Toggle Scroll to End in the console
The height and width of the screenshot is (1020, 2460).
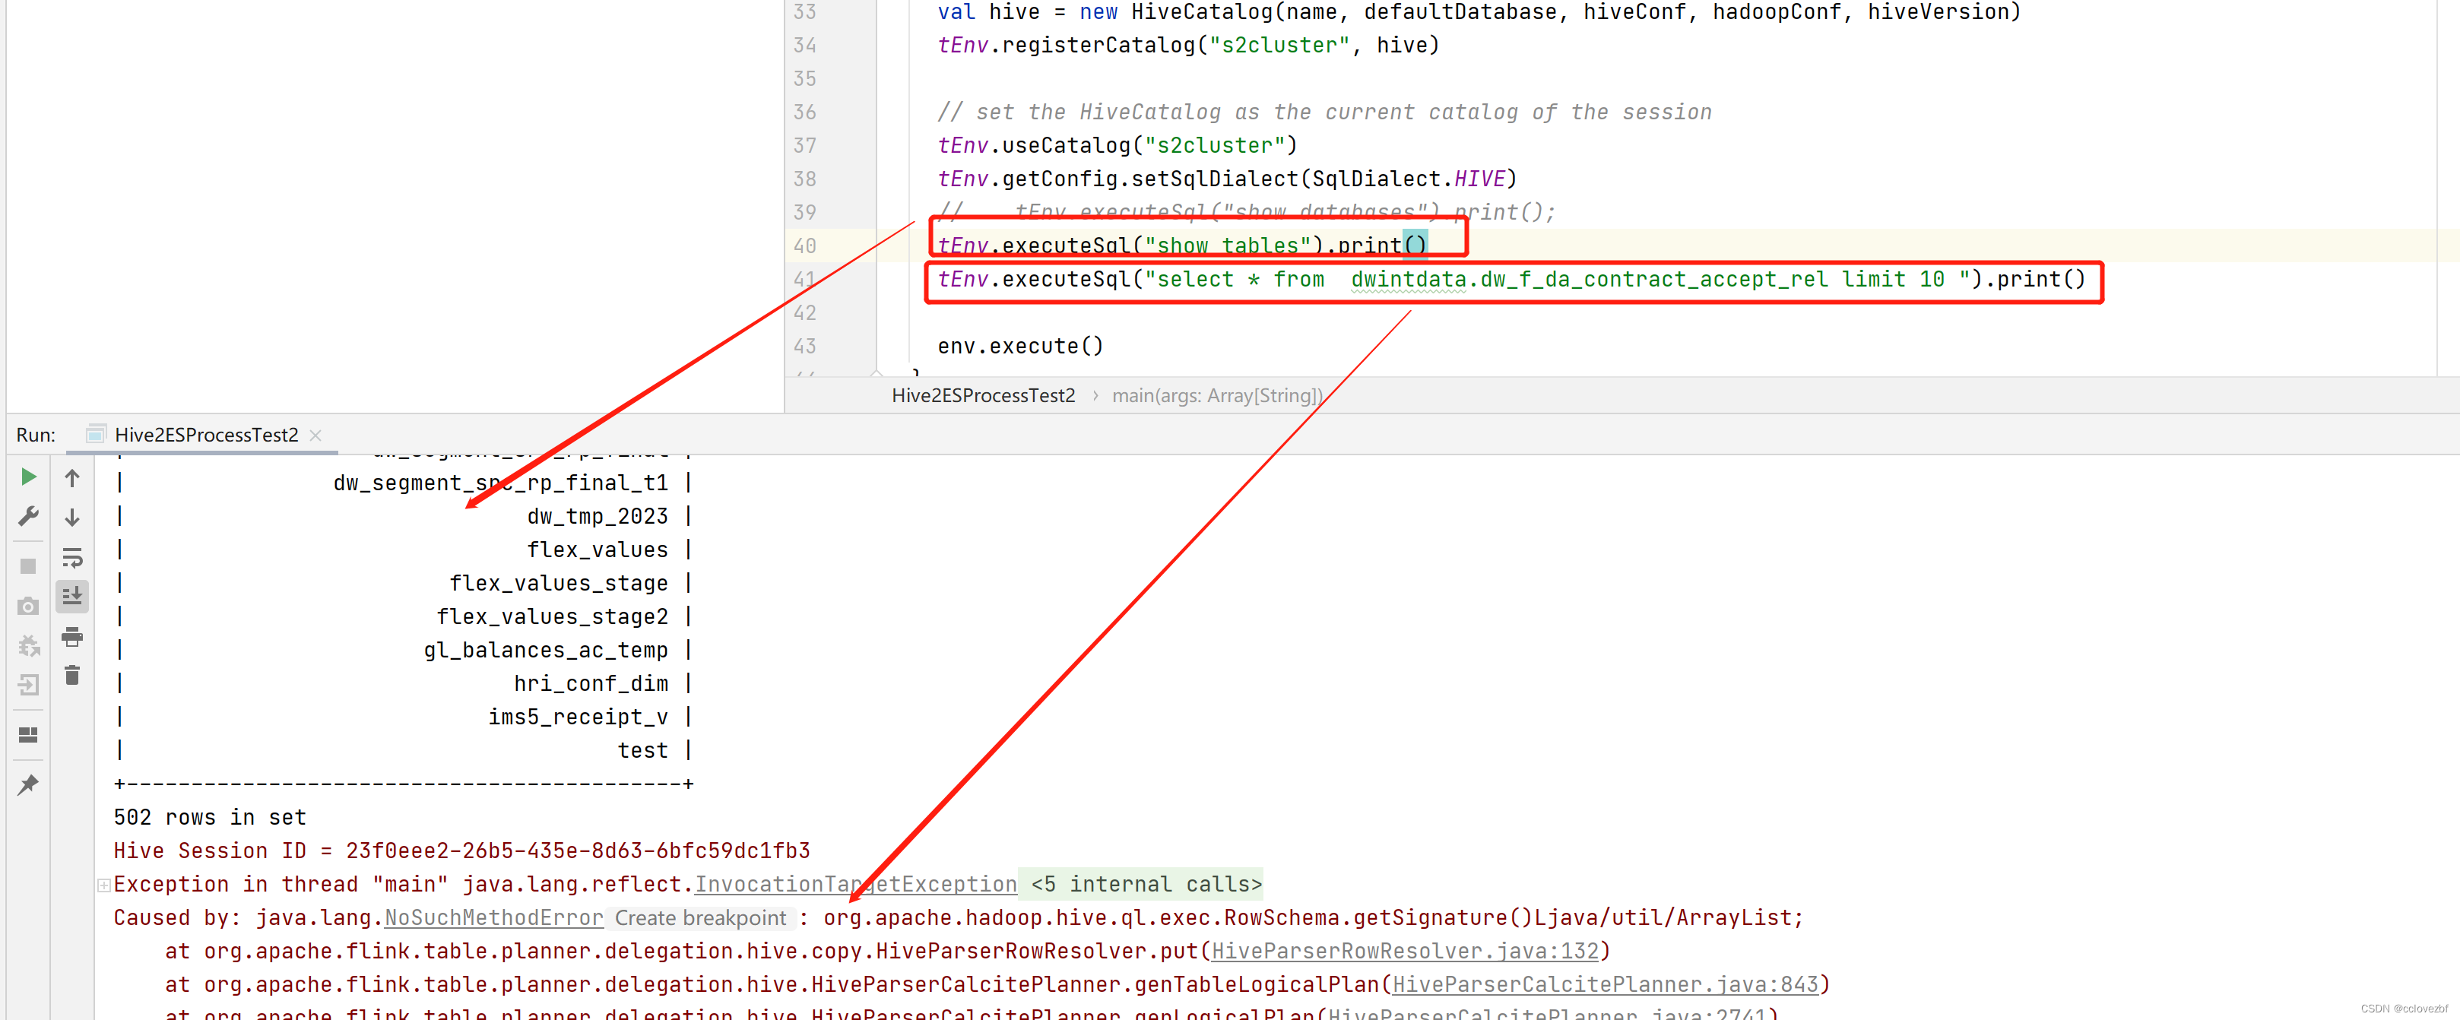(71, 596)
